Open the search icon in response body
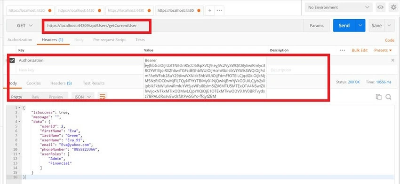The height and width of the screenshot is (184, 400). click(x=388, y=97)
